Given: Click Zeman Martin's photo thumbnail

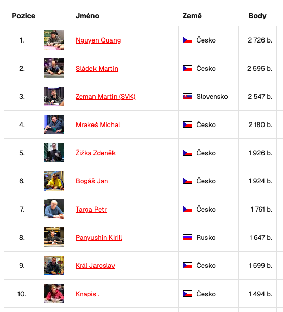Looking at the screenshot, I should tap(54, 96).
